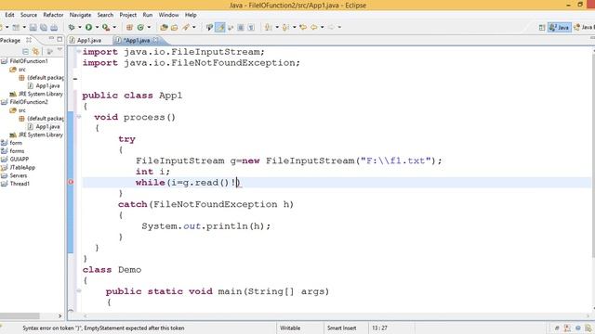Click the New Java Package icon

[x=129, y=27]
